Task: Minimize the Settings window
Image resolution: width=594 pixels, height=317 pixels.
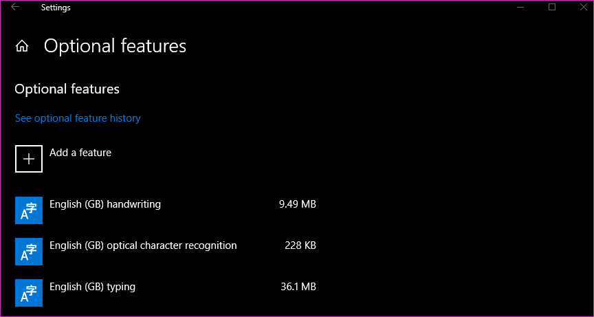Action: (x=520, y=7)
